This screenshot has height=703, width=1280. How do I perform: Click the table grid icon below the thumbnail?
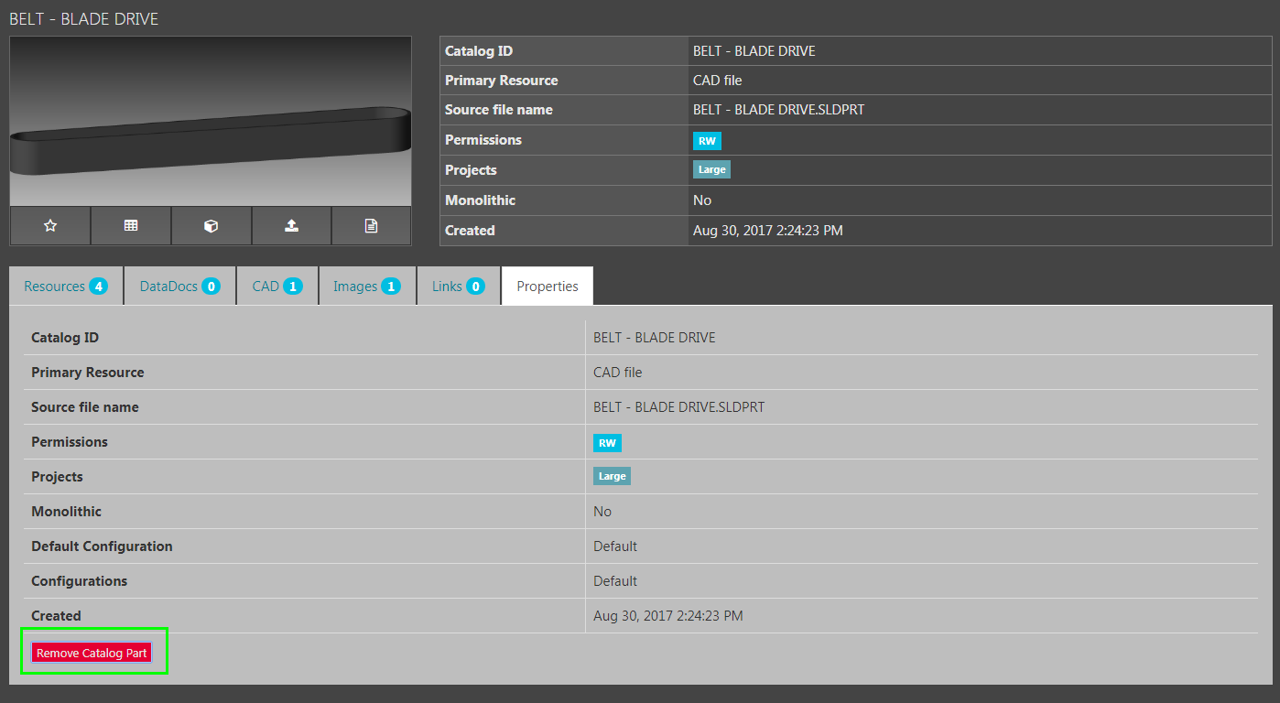(x=131, y=226)
